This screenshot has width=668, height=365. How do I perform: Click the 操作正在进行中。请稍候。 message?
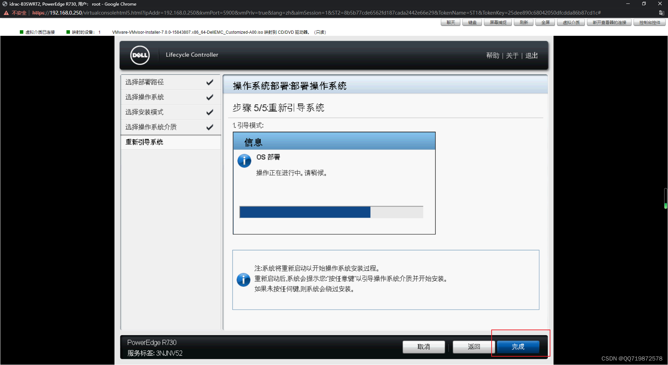tap(292, 173)
